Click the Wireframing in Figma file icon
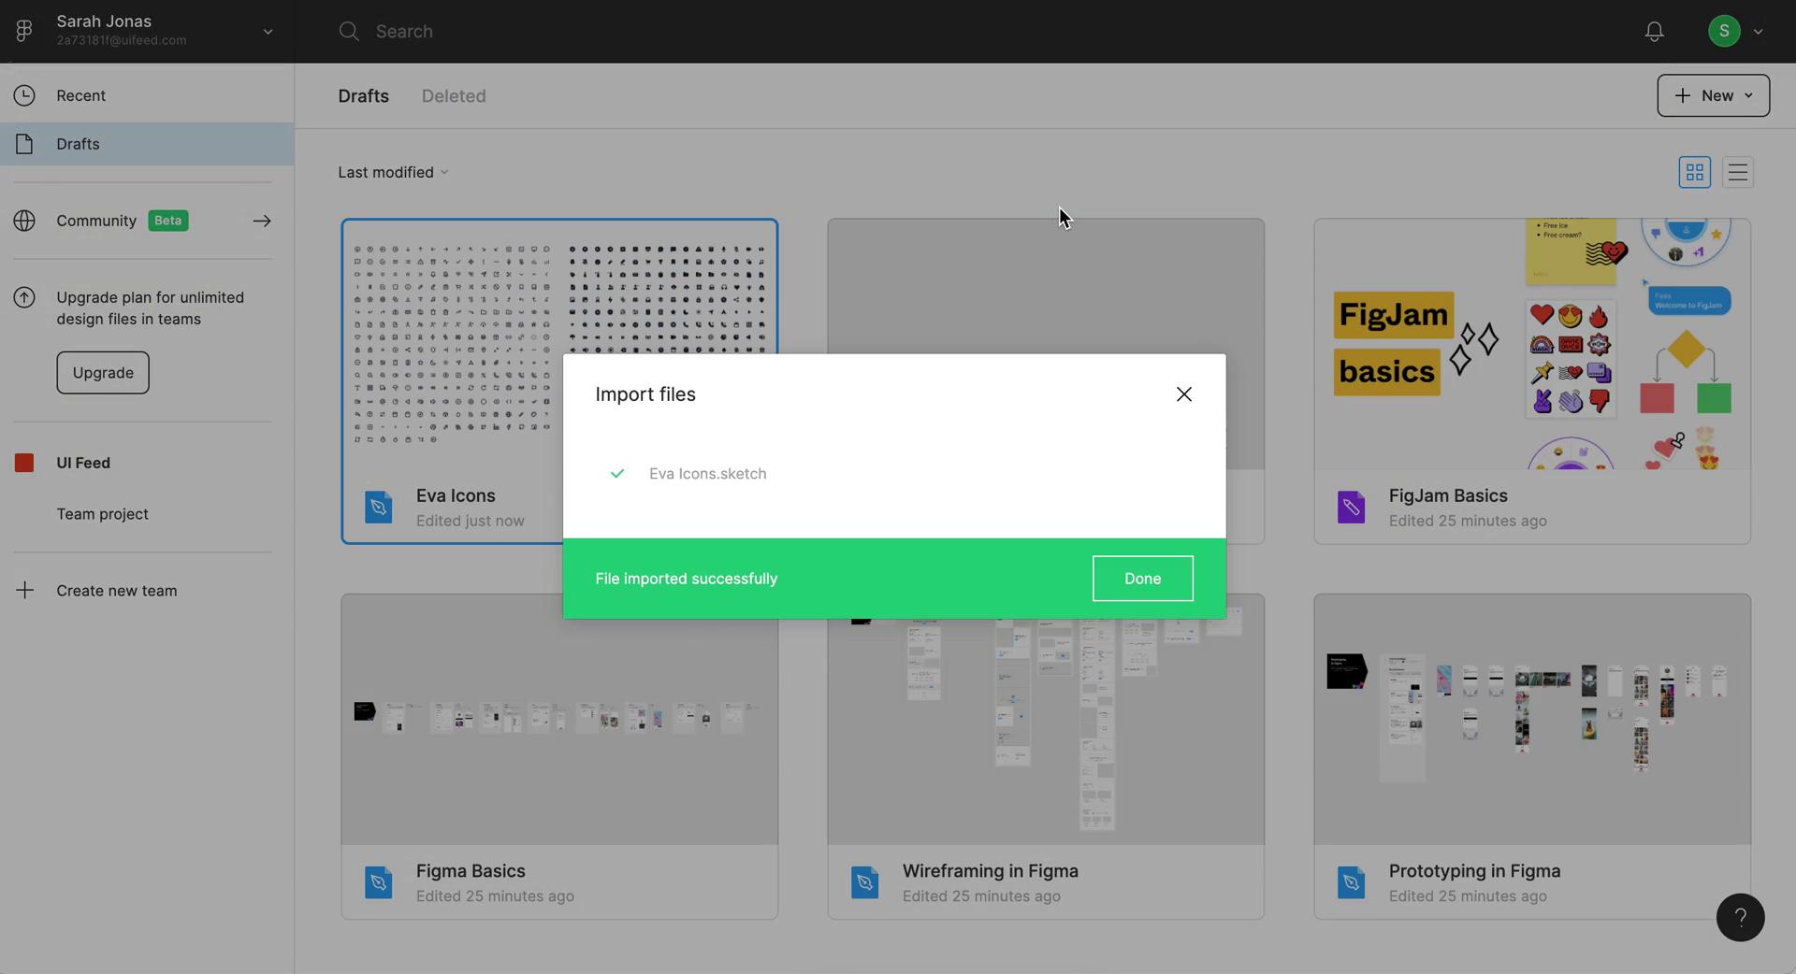This screenshot has height=974, width=1796. [864, 881]
